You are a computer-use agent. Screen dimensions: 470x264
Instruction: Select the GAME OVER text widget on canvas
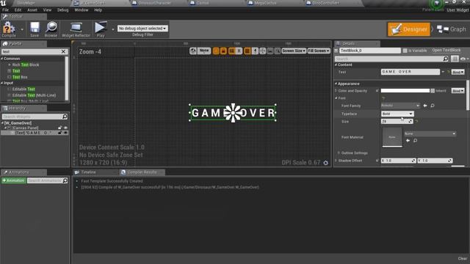tap(233, 113)
